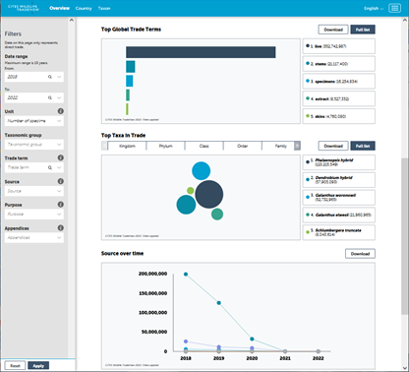Click the 2018 top data point
Viewport: 409px width, 372px height.
(186, 275)
